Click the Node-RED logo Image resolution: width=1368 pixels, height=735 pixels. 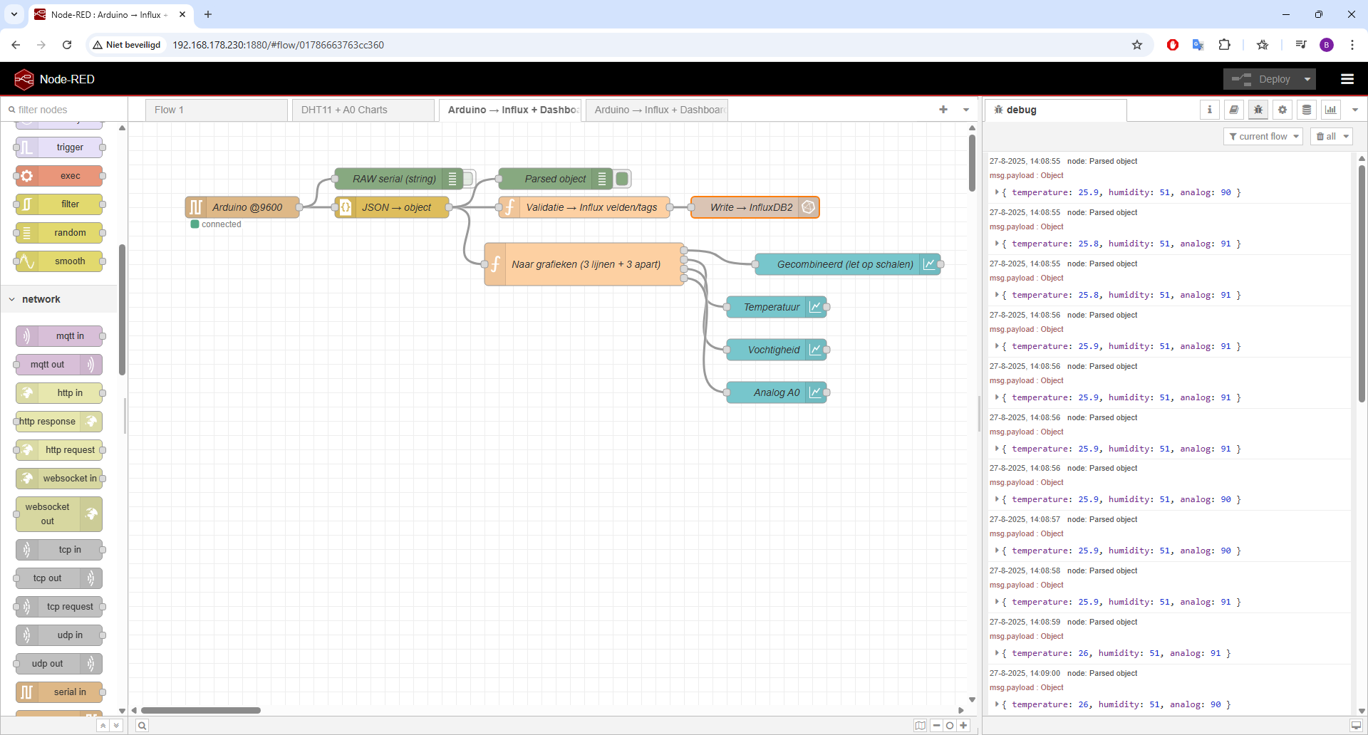pos(24,79)
